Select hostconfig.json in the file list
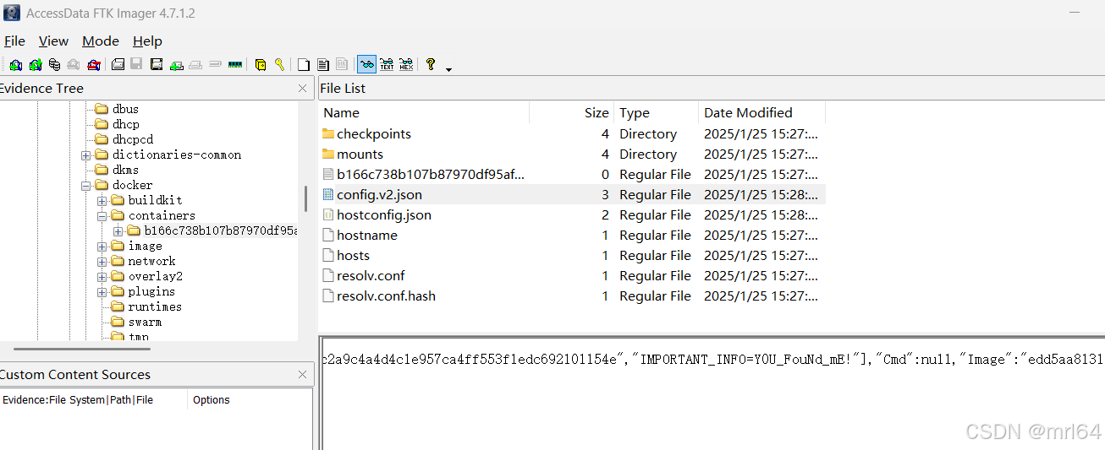1105x450 pixels. (x=572, y=215)
